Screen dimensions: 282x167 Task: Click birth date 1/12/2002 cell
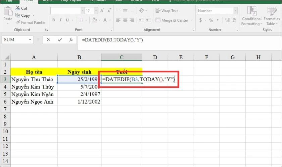(x=79, y=102)
